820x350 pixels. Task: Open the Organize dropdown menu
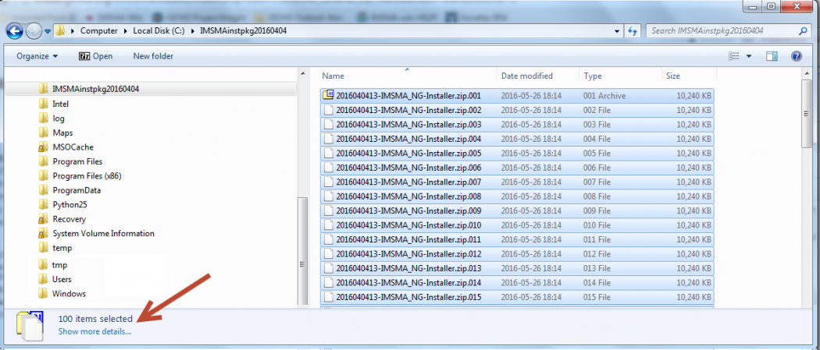(x=37, y=56)
